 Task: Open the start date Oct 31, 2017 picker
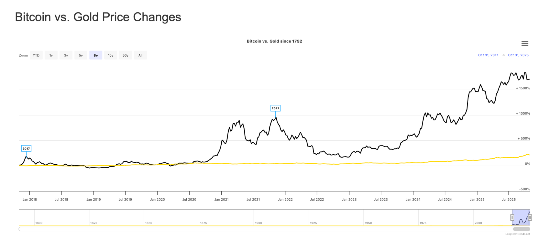tap(488, 55)
